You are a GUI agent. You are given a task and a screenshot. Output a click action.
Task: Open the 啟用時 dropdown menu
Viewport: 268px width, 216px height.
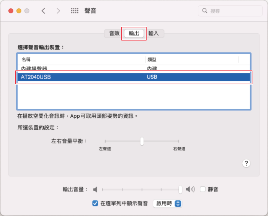pyautogui.click(x=167, y=203)
